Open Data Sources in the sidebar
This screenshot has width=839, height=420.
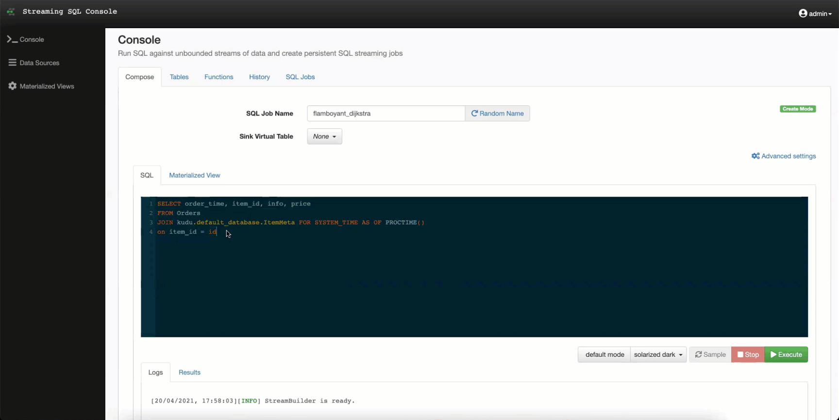point(34,63)
